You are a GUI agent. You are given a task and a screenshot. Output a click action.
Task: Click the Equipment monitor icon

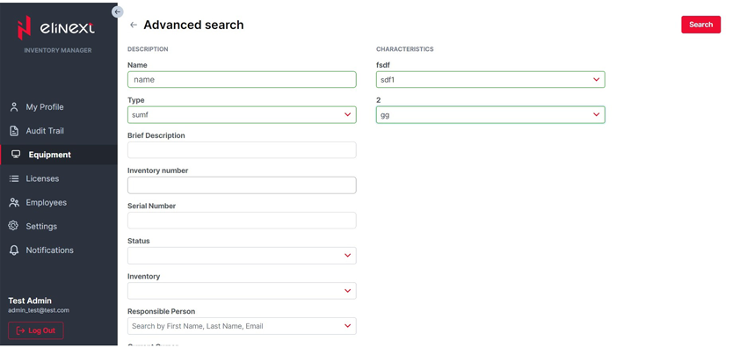[x=16, y=154]
